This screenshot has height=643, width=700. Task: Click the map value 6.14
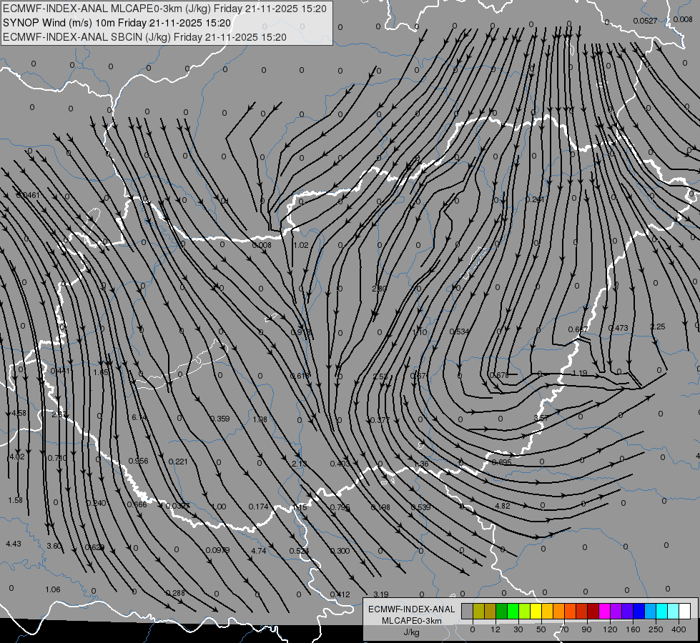139,417
